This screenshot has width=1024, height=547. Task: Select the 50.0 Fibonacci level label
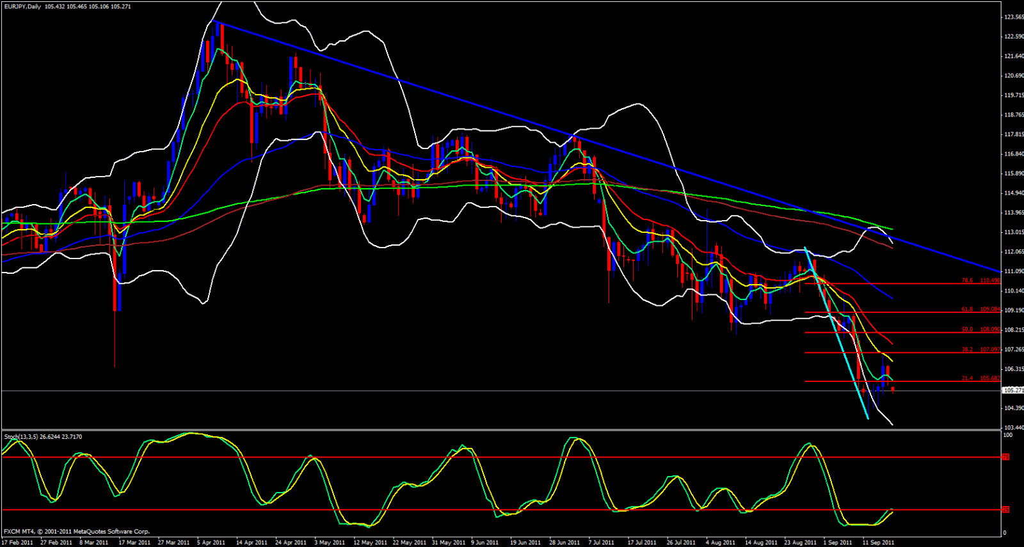click(967, 329)
